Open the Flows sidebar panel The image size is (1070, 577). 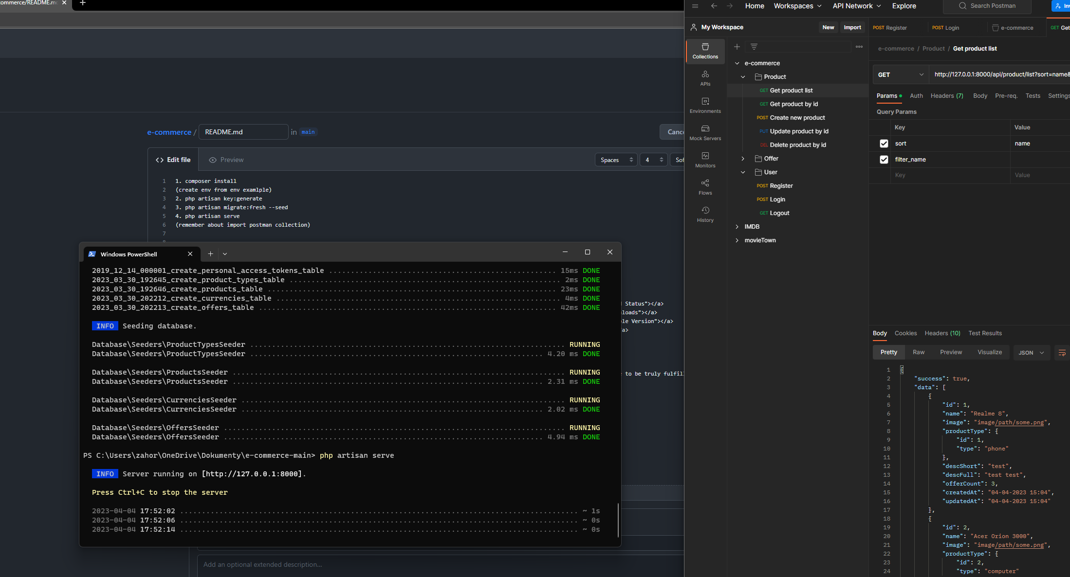click(x=705, y=187)
